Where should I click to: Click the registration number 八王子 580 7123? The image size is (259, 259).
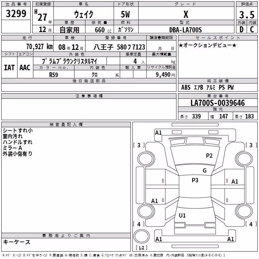pos(119,47)
